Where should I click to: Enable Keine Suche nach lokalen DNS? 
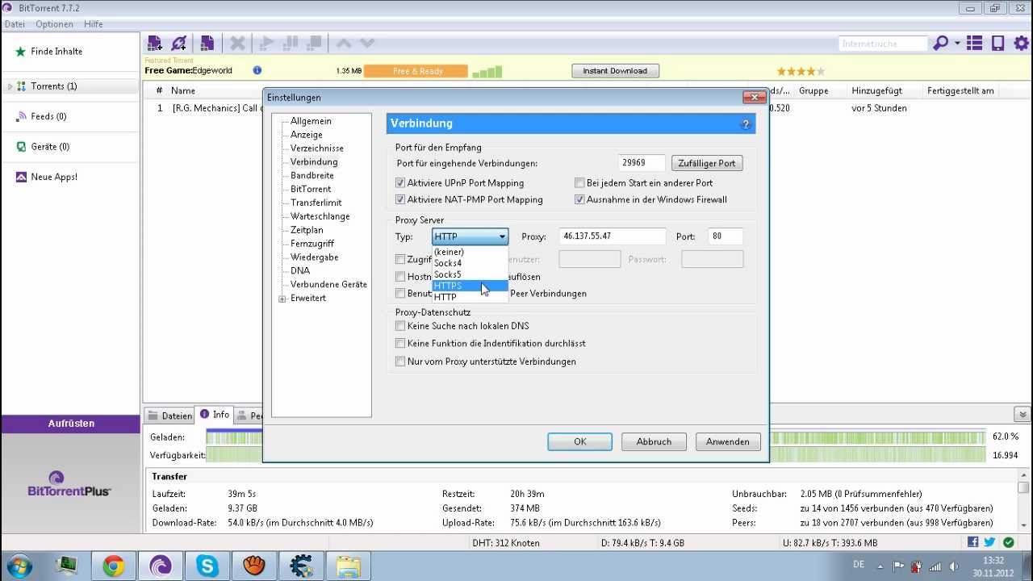click(x=400, y=326)
